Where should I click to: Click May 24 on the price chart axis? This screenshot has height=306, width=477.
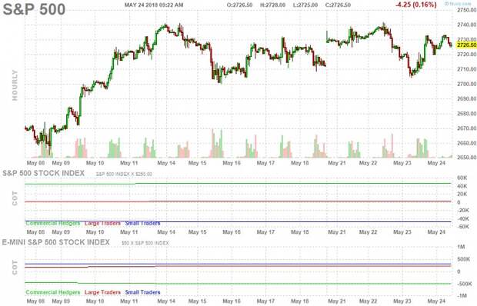click(x=436, y=163)
